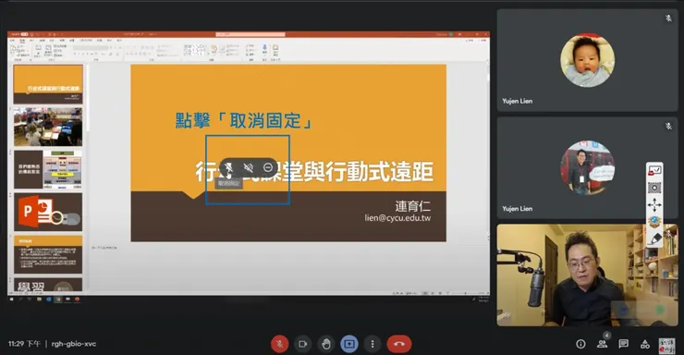The height and width of the screenshot is (355, 684).
Task: Click the slide title text 行動式課堂與行動式遠距
Action: (314, 171)
